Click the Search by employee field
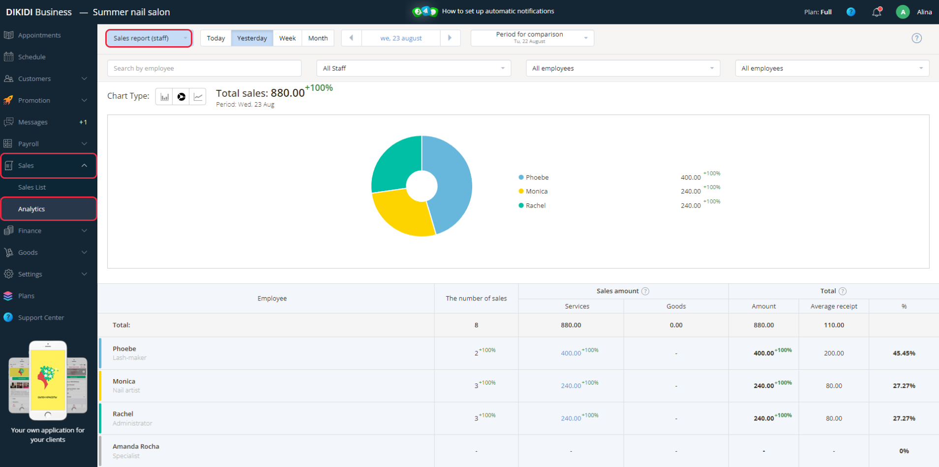Image resolution: width=939 pixels, height=467 pixels. [x=204, y=68]
